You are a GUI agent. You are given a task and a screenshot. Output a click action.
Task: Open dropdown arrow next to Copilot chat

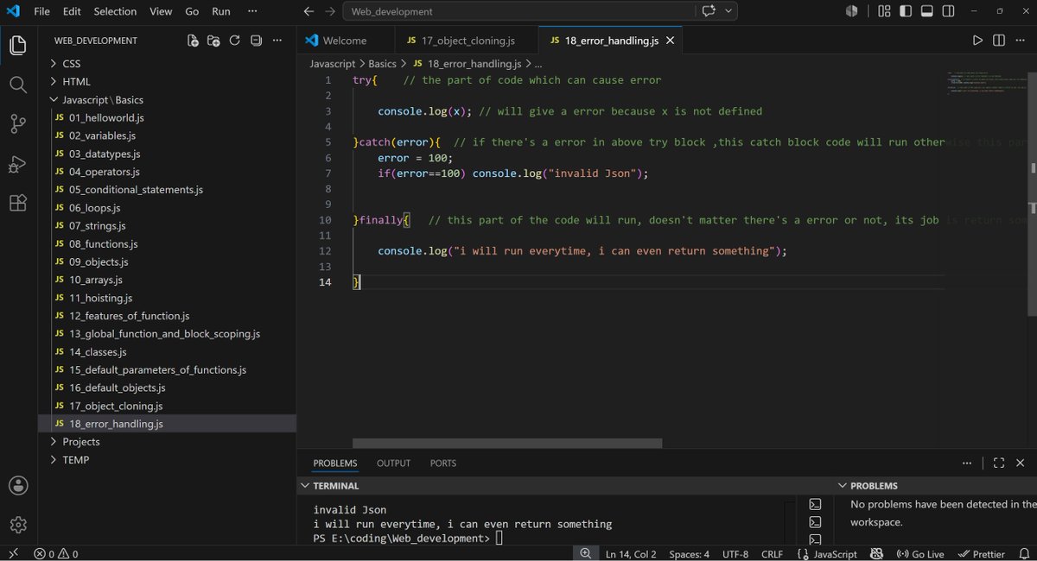tap(729, 11)
